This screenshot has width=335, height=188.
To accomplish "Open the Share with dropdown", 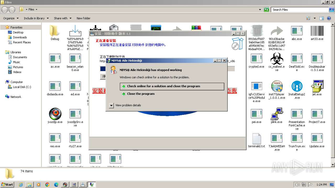I will (x=63, y=18).
